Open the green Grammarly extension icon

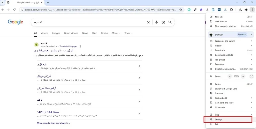[189, 10]
